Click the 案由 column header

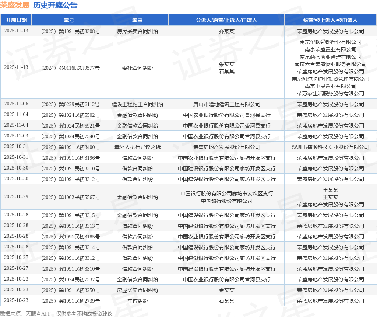click(x=137, y=20)
